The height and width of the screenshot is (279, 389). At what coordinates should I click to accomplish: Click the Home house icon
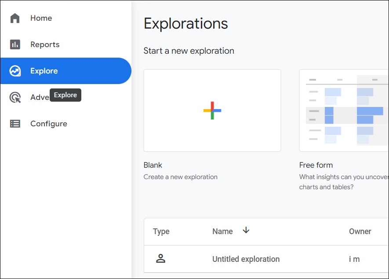[x=15, y=18]
